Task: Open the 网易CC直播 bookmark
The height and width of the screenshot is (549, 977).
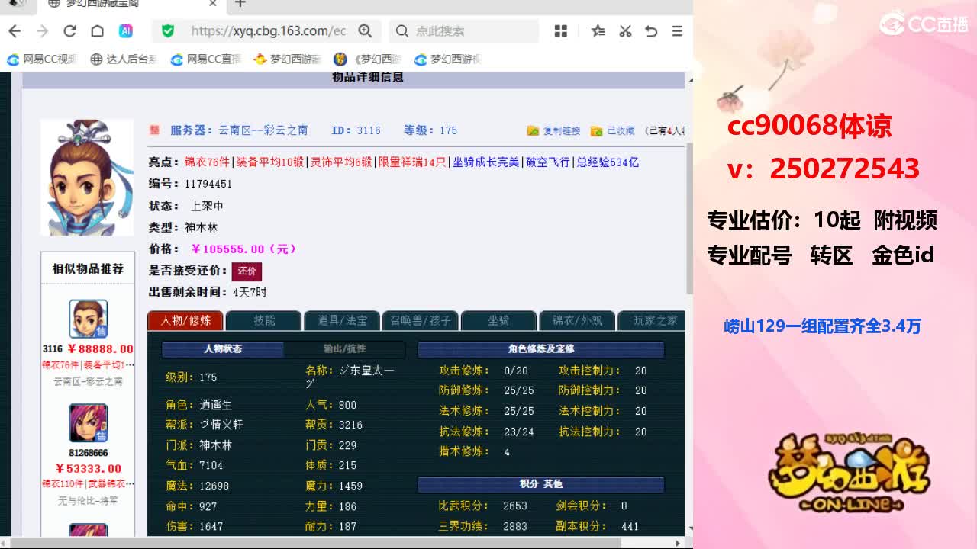Action: [206, 59]
